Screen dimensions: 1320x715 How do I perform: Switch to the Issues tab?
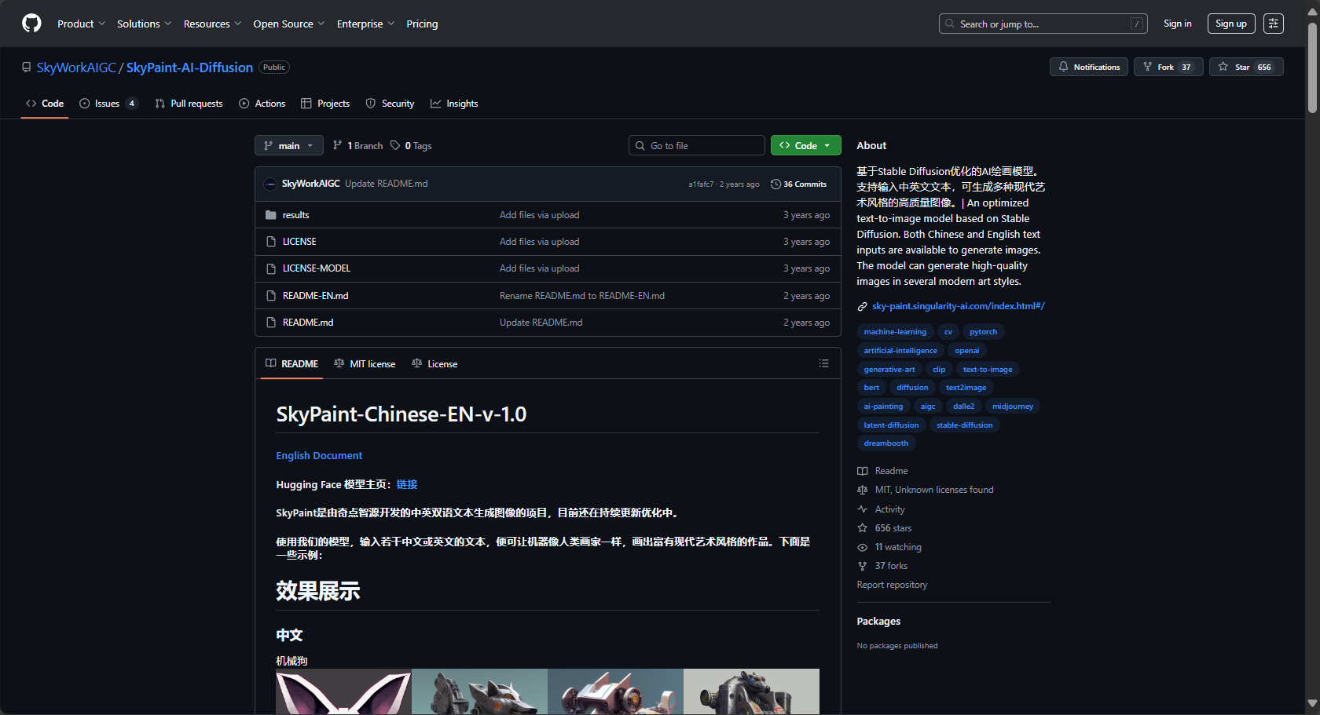[108, 104]
